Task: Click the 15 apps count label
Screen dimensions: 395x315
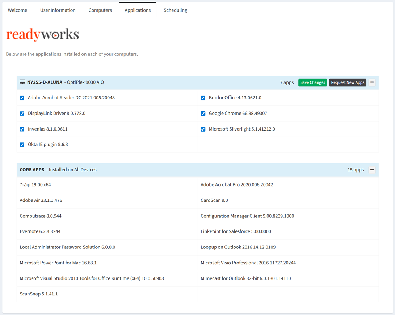Action: (x=356, y=170)
